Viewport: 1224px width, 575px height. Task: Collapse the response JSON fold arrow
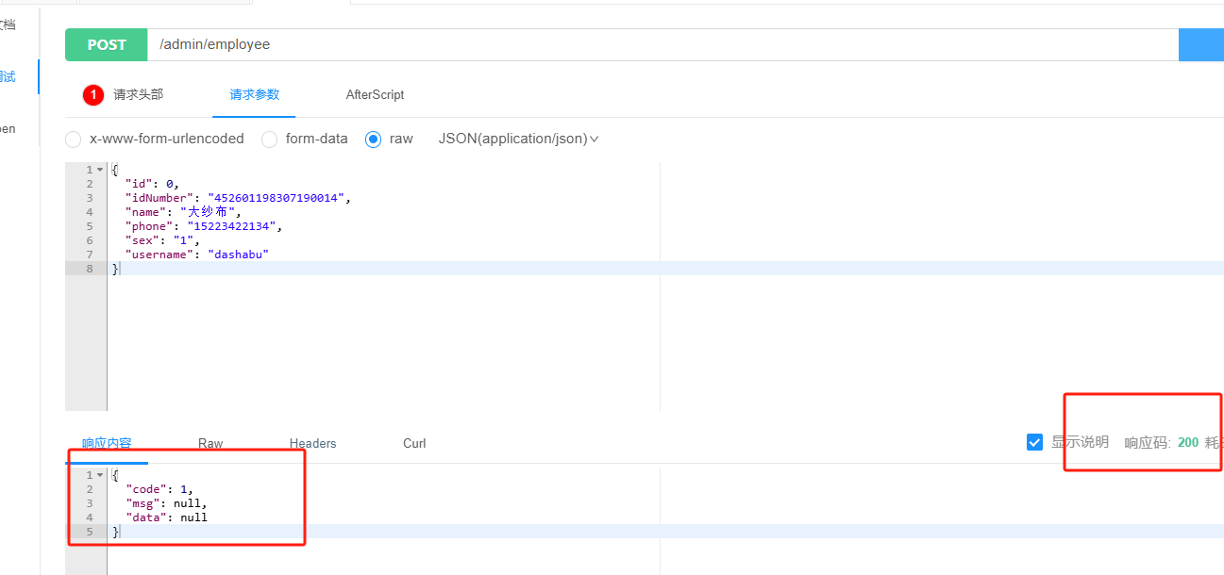[x=100, y=475]
